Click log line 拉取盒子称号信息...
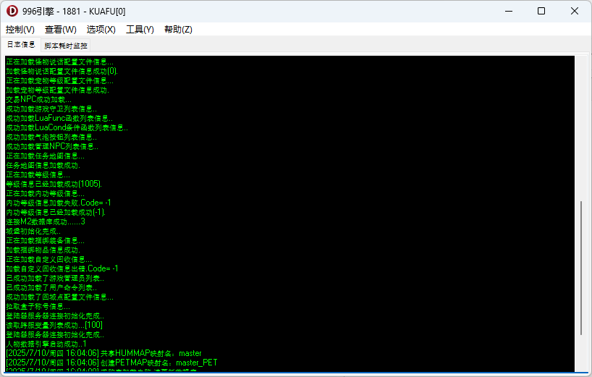The image size is (592, 377). (x=38, y=306)
